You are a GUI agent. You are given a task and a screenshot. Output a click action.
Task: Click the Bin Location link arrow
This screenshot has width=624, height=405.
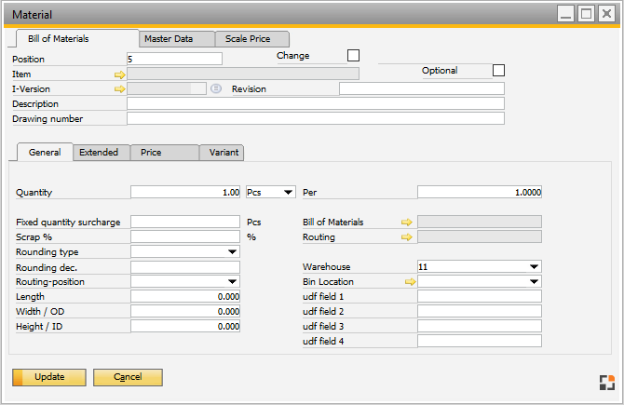[410, 281]
